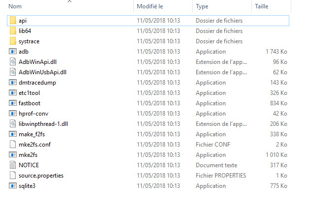Sort list by Type column header
Screen dimensions: 336x211
tap(202, 6)
